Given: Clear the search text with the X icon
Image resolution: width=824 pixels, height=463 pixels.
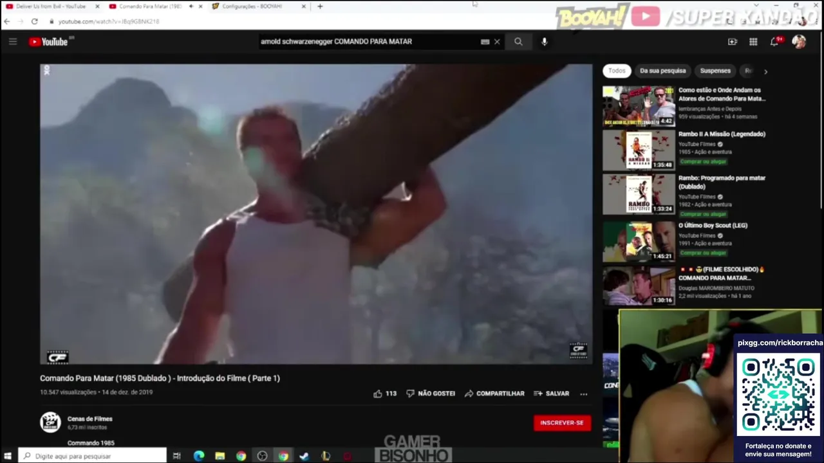Looking at the screenshot, I should pyautogui.click(x=497, y=42).
